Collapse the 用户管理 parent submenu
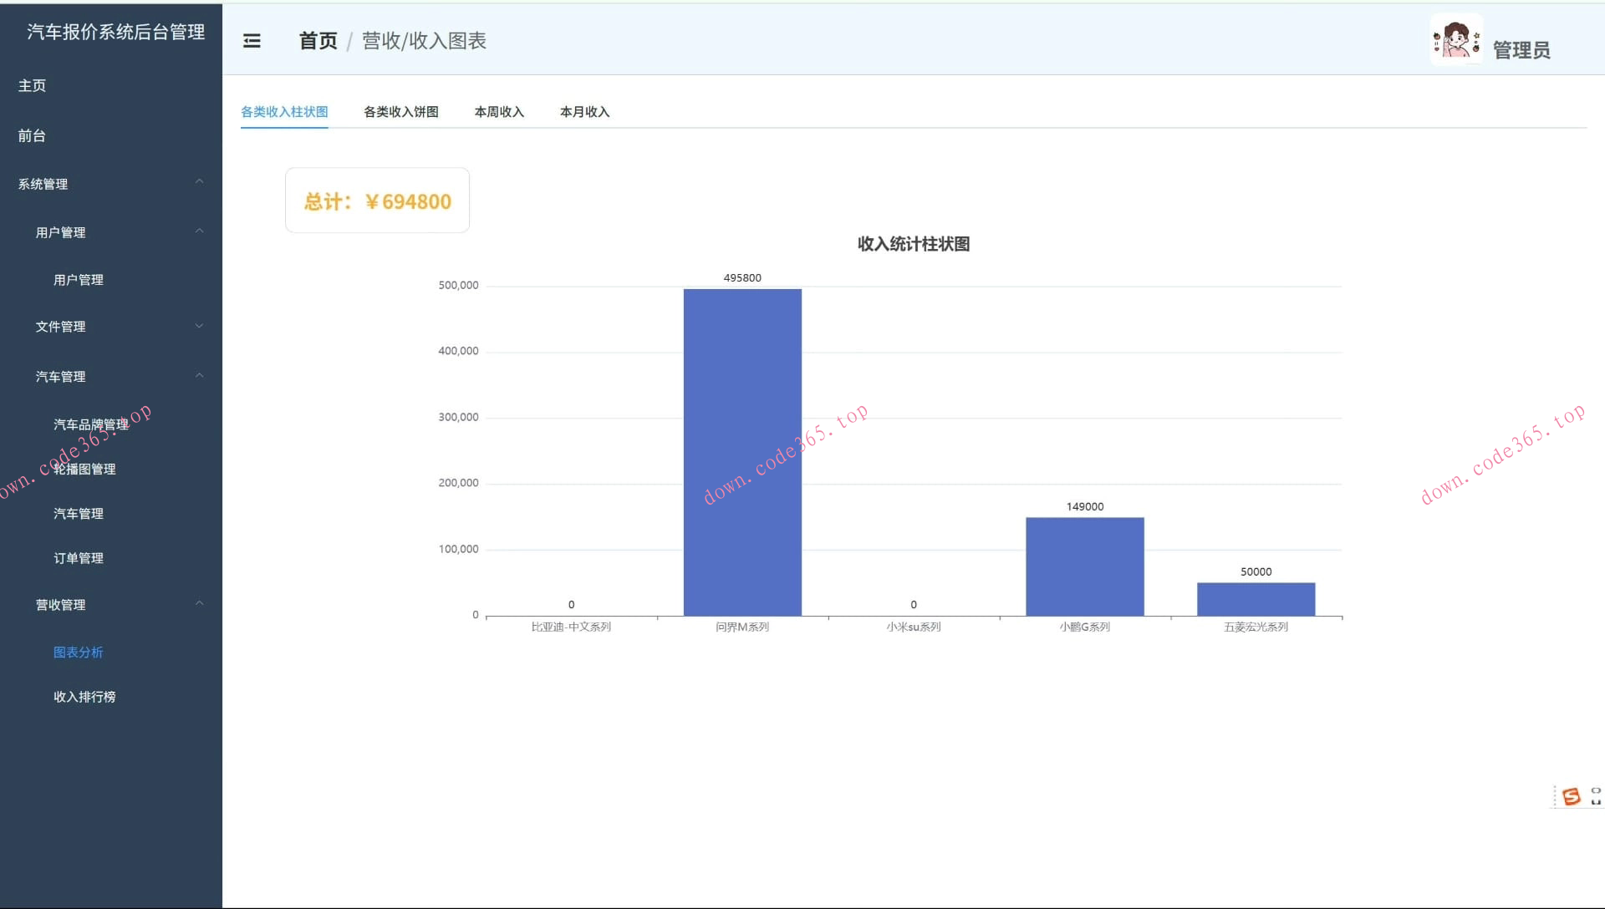Viewport: 1605px width, 909px height. (x=199, y=231)
